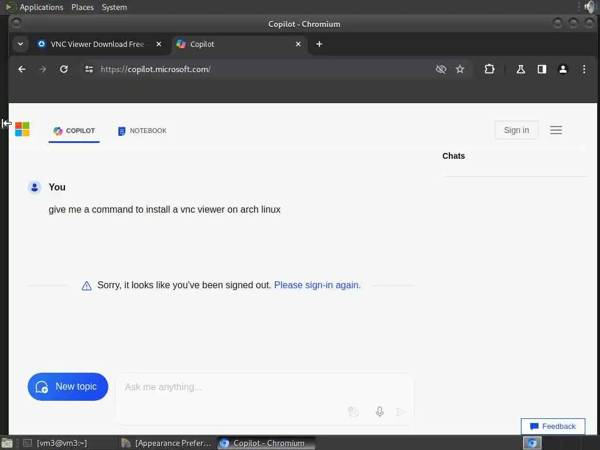This screenshot has height=450, width=600.
Task: Bookmark this page with the star icon
Action: click(x=460, y=69)
